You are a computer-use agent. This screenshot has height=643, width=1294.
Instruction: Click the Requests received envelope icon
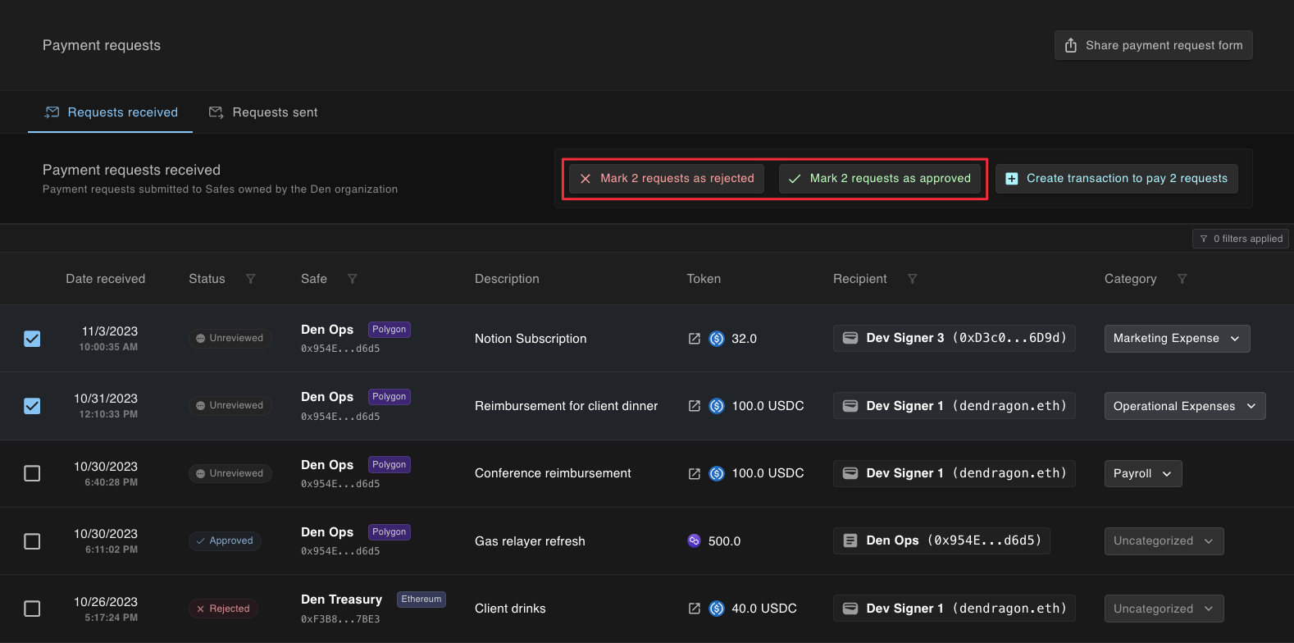(52, 112)
